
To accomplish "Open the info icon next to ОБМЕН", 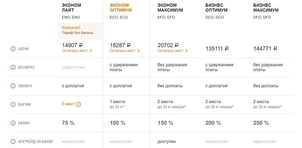I will [x=13, y=86].
